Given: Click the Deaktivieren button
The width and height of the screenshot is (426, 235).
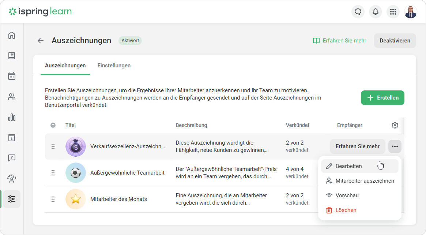Looking at the screenshot, I should tap(395, 41).
